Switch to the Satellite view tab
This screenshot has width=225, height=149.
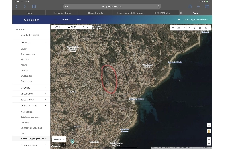[72, 27]
